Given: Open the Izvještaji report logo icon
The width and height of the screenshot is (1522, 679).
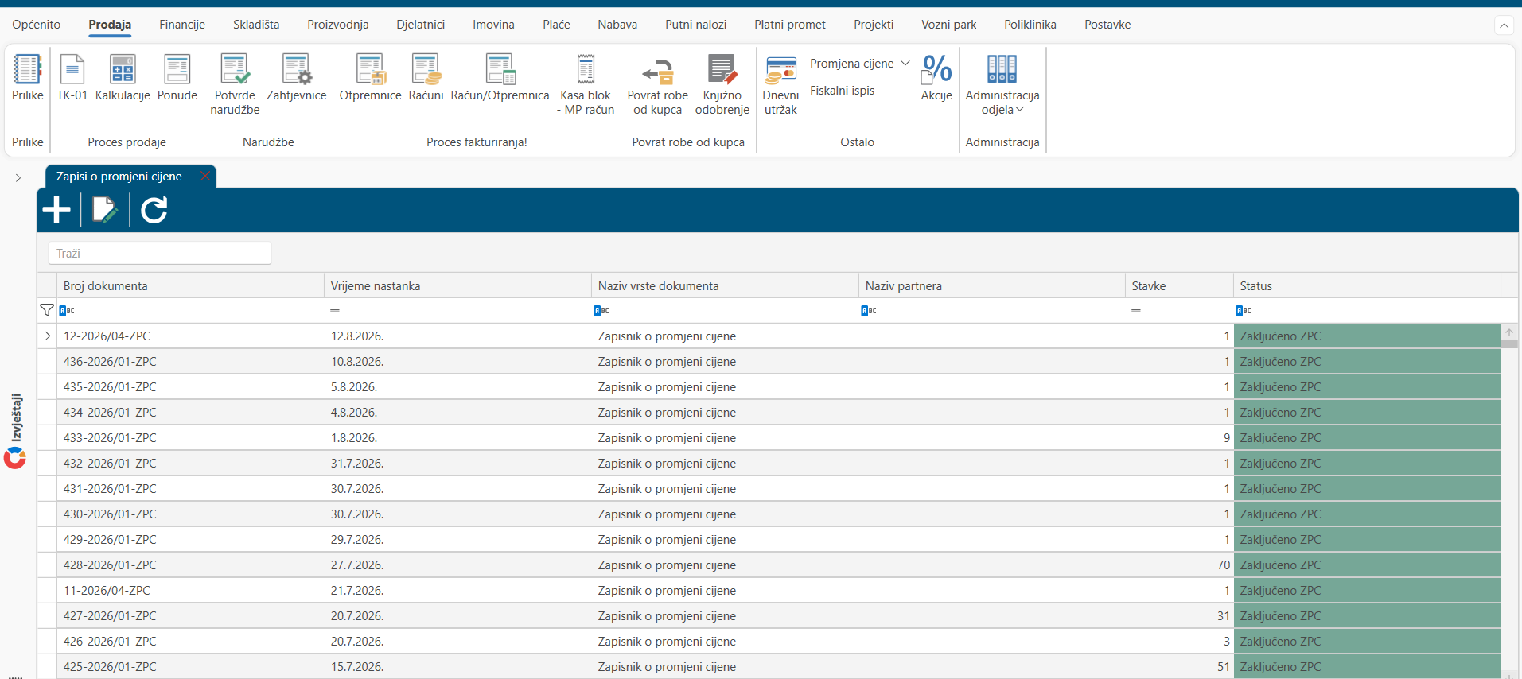Looking at the screenshot, I should 15,457.
